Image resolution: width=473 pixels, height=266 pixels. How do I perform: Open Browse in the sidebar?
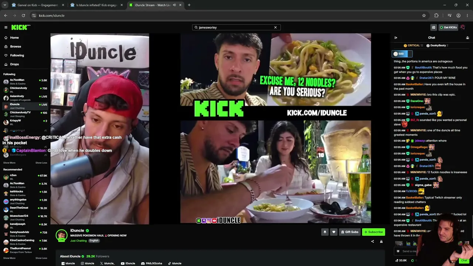tap(16, 47)
